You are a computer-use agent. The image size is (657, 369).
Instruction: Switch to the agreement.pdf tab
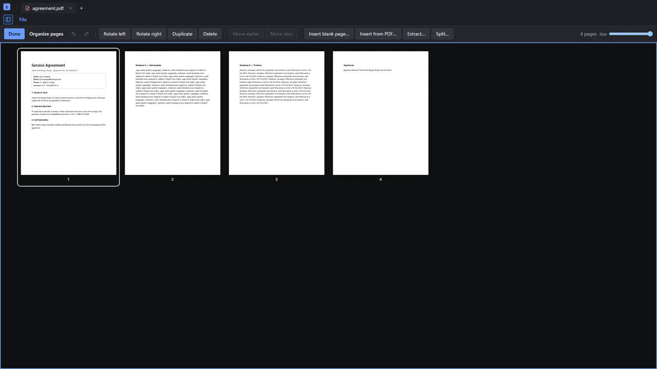click(x=49, y=8)
